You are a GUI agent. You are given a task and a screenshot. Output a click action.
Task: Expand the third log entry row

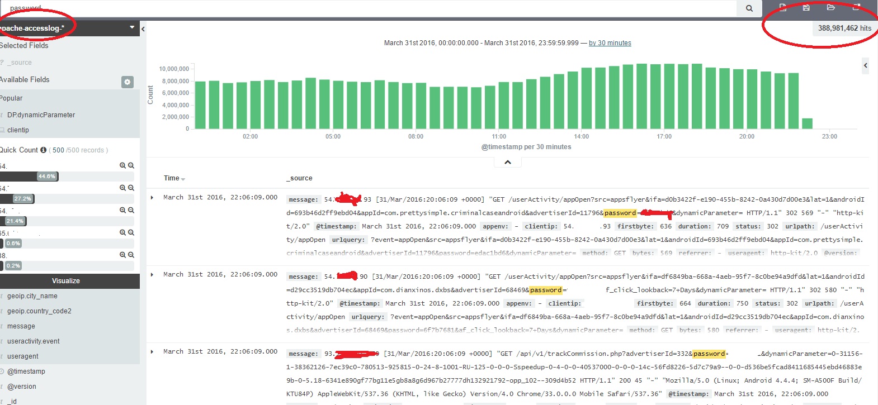(x=152, y=352)
